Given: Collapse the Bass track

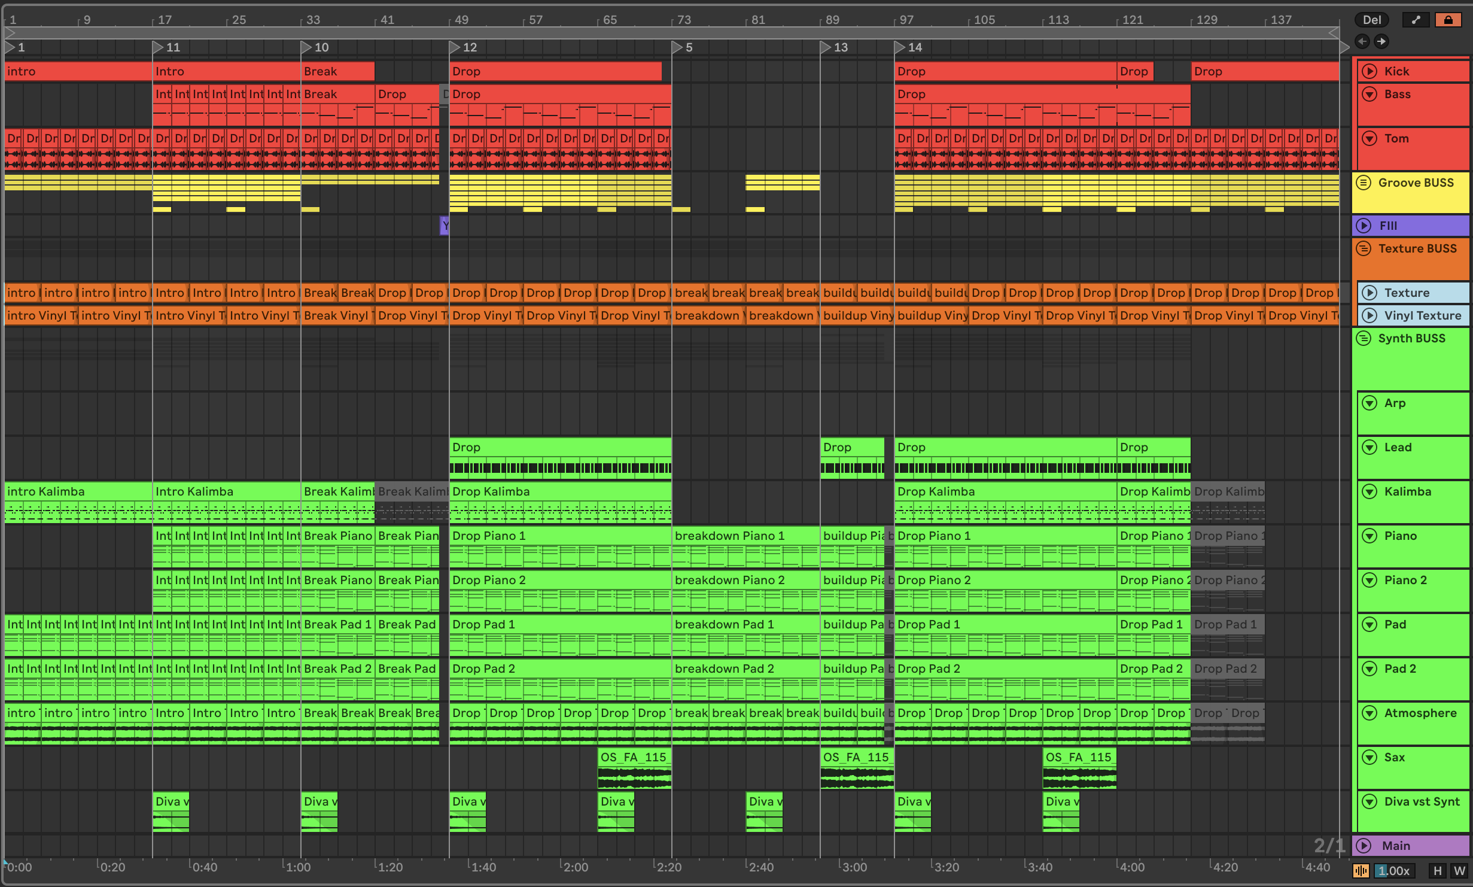Looking at the screenshot, I should (x=1369, y=94).
